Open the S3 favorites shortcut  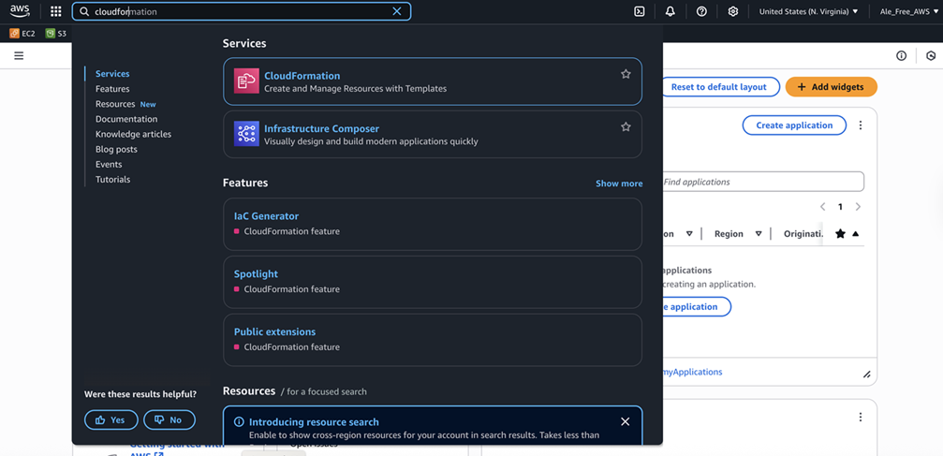tap(56, 34)
